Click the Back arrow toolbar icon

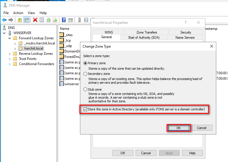[4, 20]
